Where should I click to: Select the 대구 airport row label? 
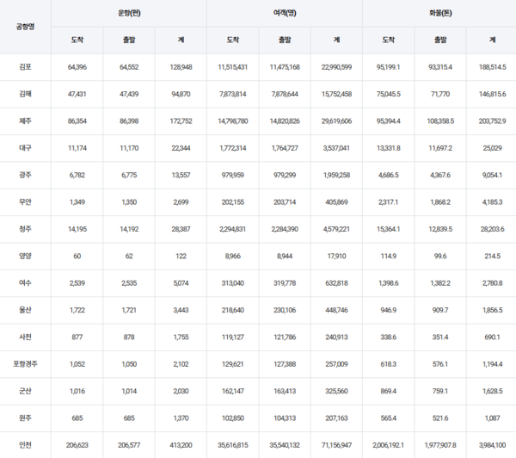pyautogui.click(x=25, y=148)
